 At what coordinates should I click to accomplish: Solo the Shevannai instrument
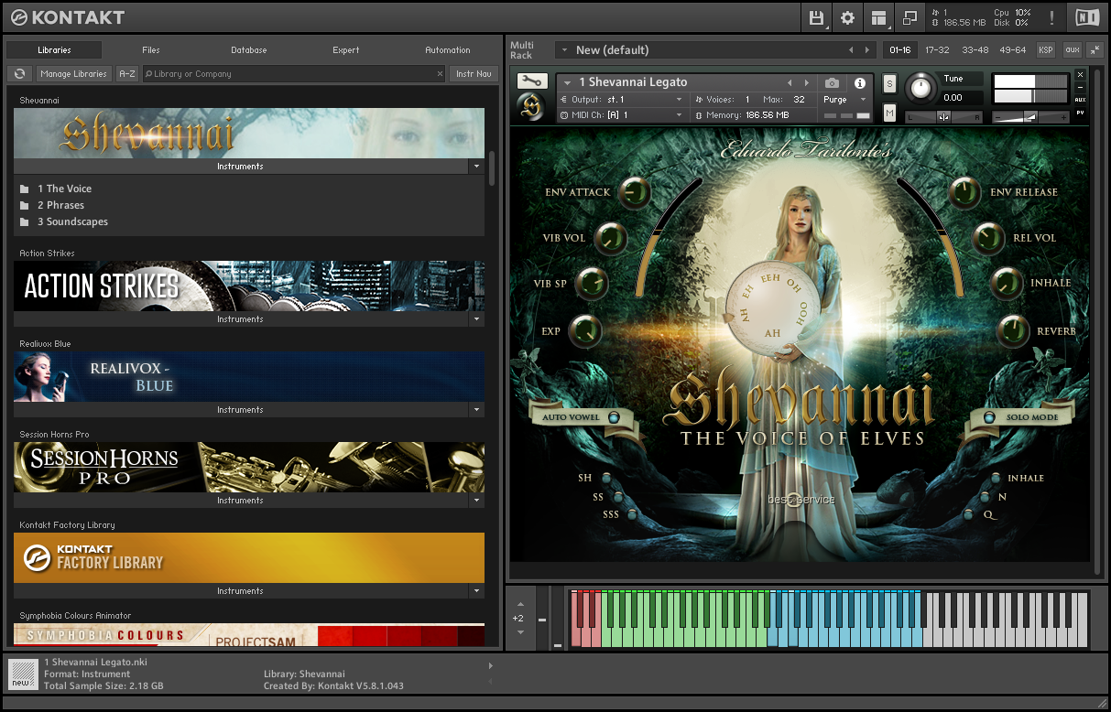click(x=889, y=84)
